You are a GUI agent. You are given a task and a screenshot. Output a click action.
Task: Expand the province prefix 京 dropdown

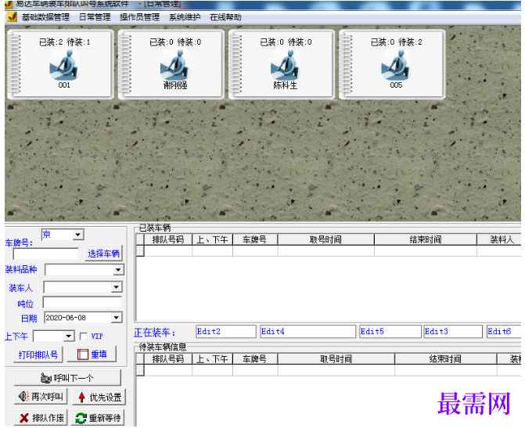click(x=78, y=235)
